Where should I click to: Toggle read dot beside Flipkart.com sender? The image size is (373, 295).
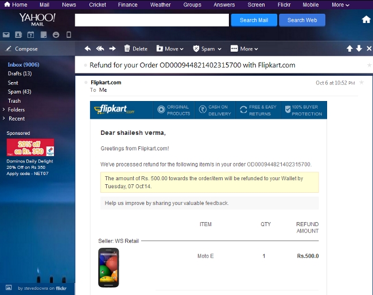coord(86,83)
